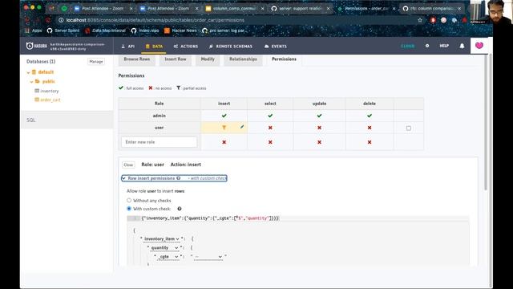Click help icon beside With custom check
The image size is (513, 289).
[180, 209]
